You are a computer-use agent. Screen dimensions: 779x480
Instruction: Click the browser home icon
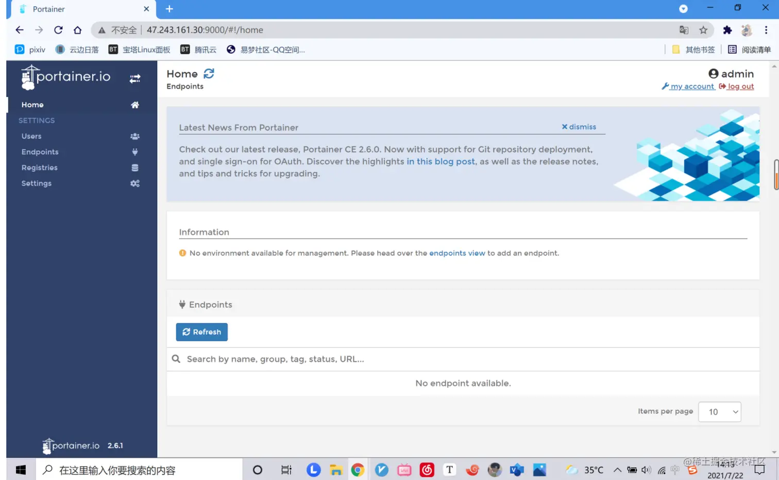click(77, 30)
